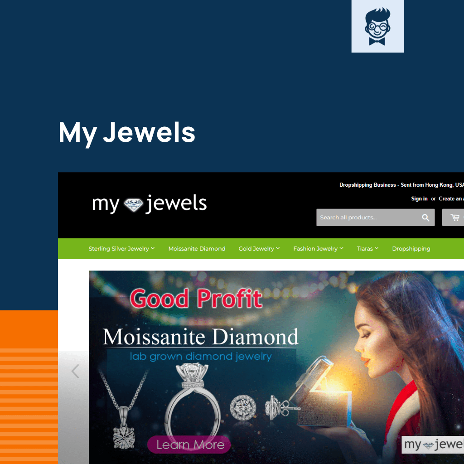Select Moissanite Diamond in the navigation bar
Screen dimensions: 464x464
pyautogui.click(x=197, y=249)
